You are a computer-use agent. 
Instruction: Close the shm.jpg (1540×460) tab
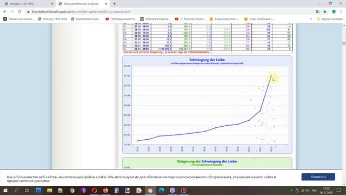[52, 4]
